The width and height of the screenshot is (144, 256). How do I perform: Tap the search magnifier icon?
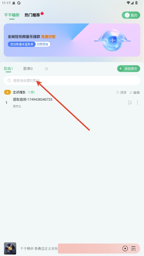[x=9, y=80]
